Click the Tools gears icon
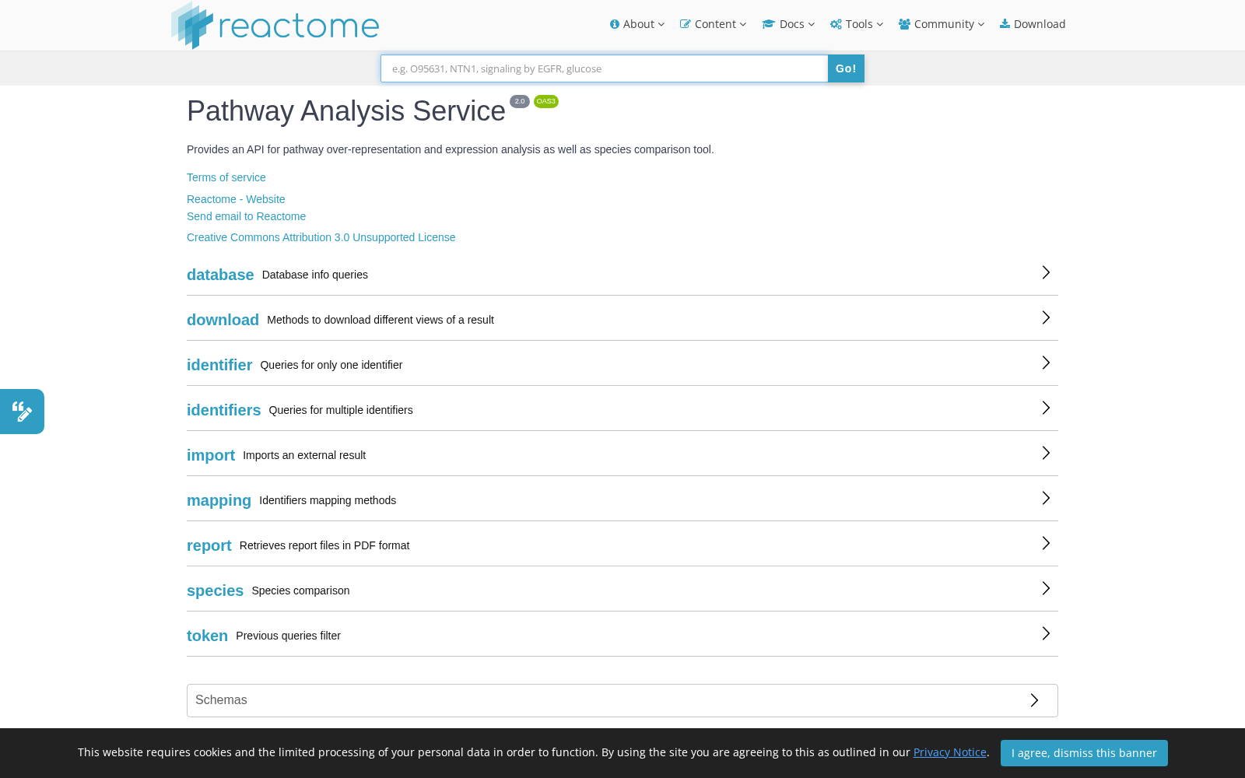 [836, 24]
